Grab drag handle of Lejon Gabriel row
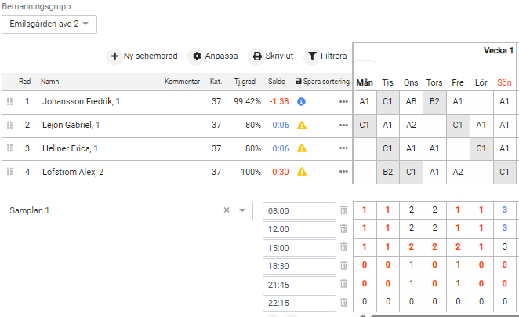The width and height of the screenshot is (519, 317). tap(9, 126)
